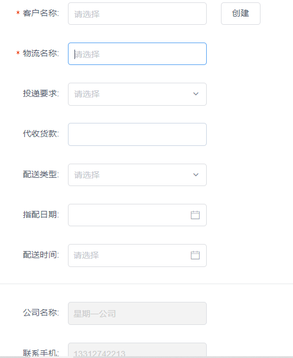The image size is (293, 358).
Task: Select the 客户名称 请选择 input box
Action: [x=137, y=14]
